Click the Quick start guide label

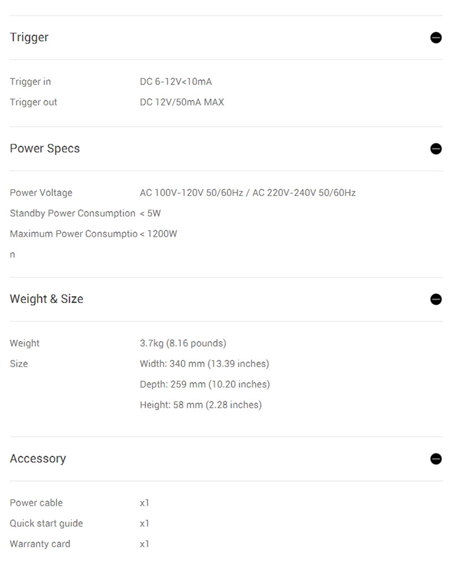[x=46, y=523]
